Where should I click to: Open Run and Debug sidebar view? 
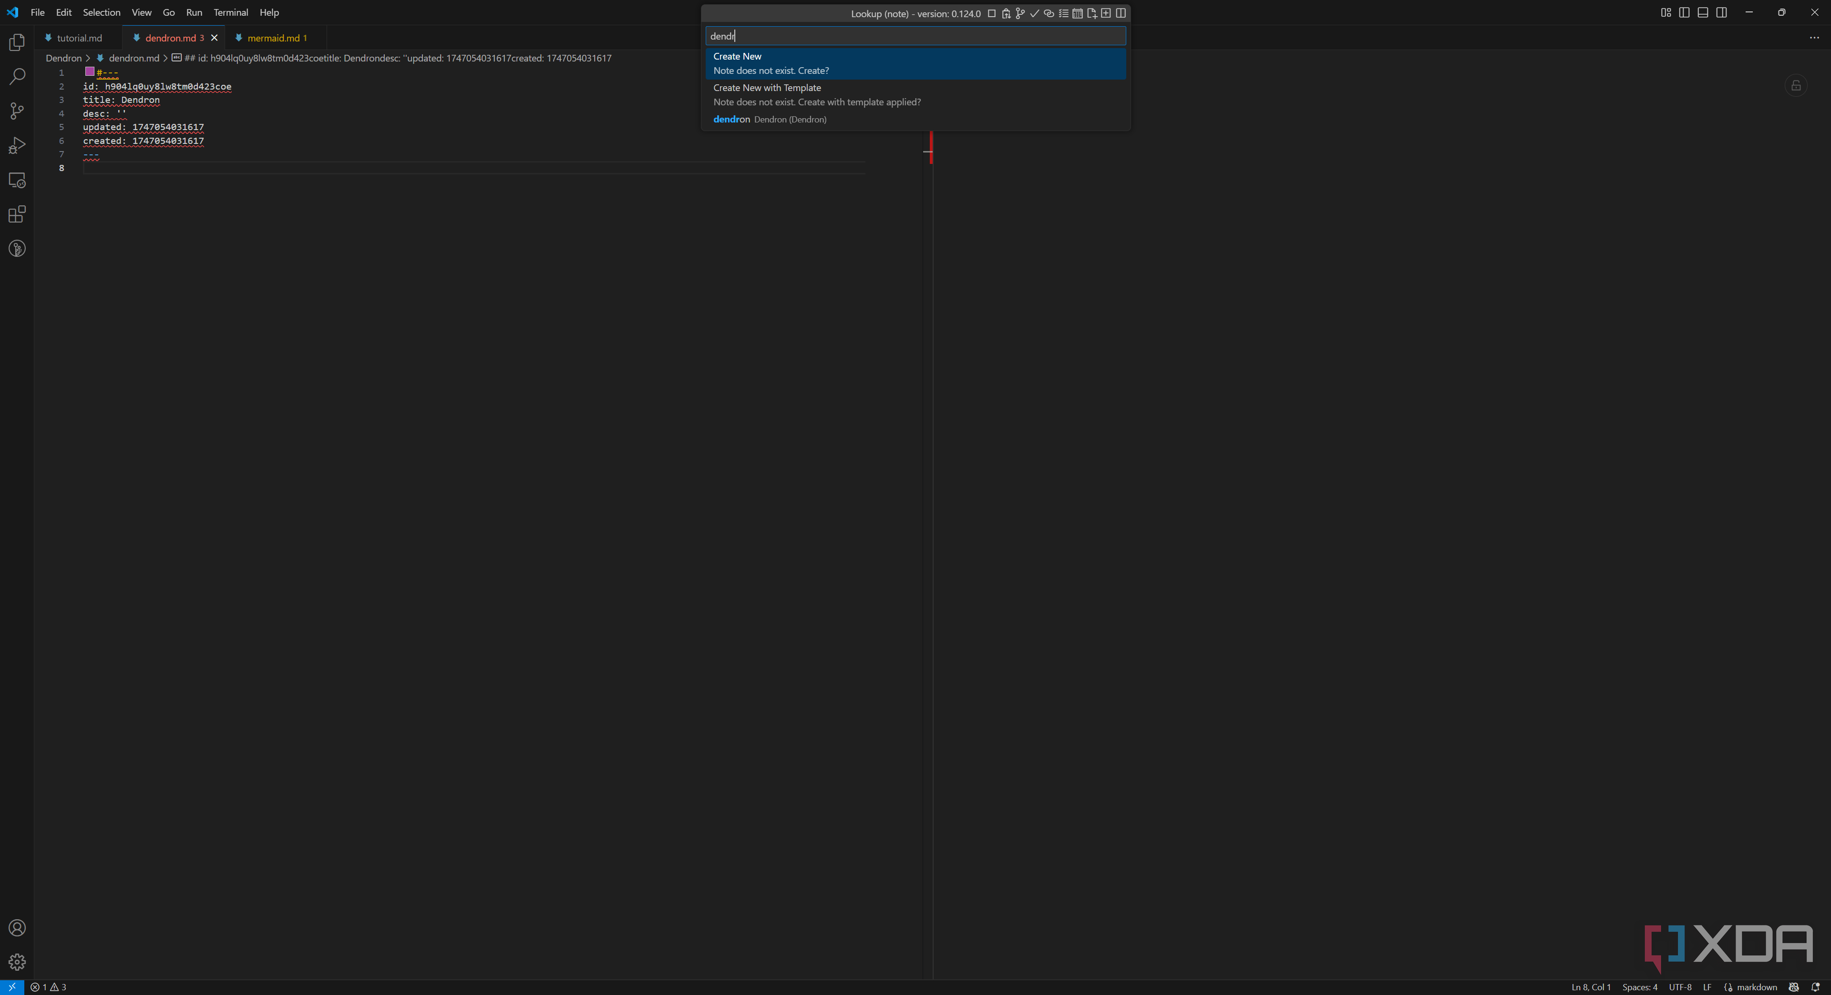pyautogui.click(x=17, y=146)
